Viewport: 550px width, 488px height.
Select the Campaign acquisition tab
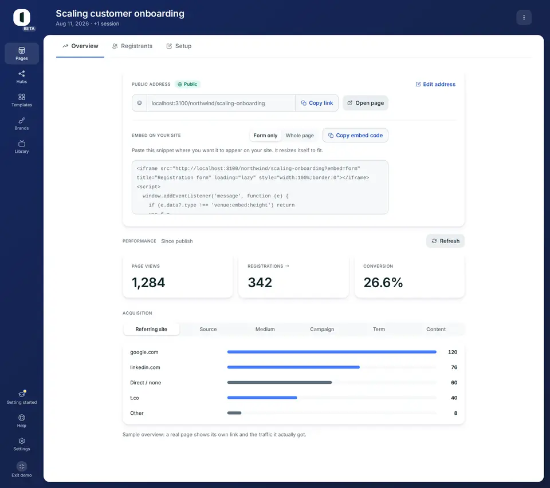pos(322,330)
